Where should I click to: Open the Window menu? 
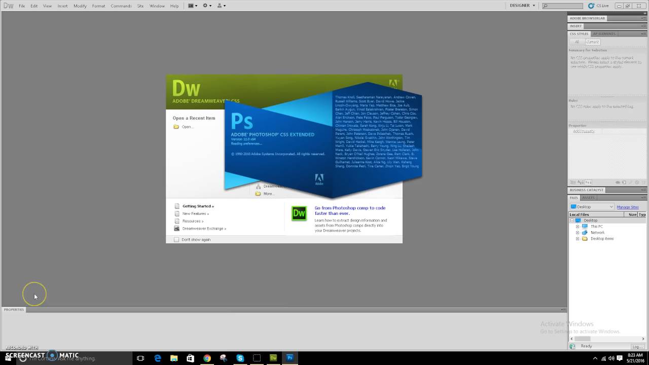point(157,6)
